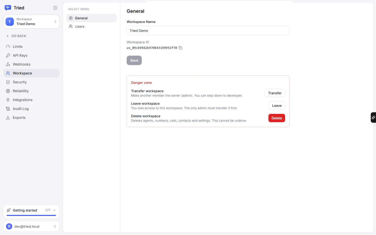Open the Tried Demo workspace switcher
Image resolution: width=376 pixels, height=235 pixels.
(31, 22)
